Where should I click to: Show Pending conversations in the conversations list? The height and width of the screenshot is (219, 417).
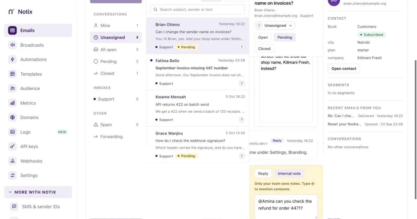[116, 61]
